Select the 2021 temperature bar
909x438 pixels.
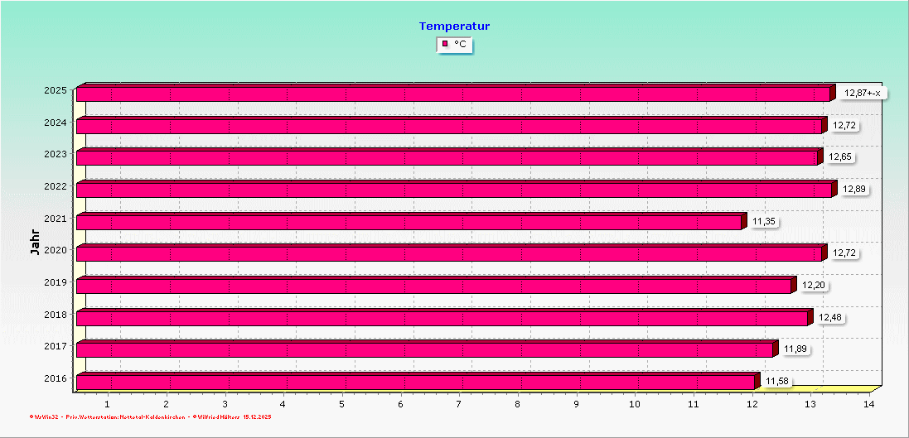coord(409,222)
